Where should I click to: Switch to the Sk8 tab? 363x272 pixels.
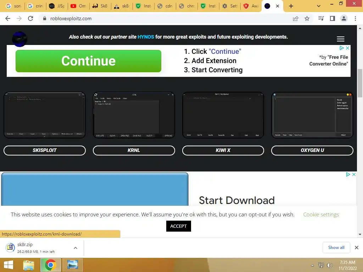pyautogui.click(x=100, y=6)
